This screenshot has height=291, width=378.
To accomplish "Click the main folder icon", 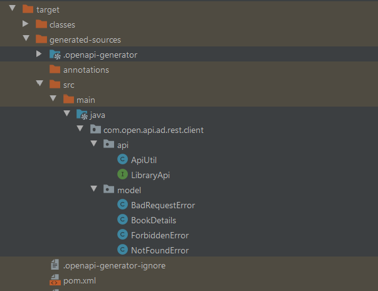I will 68,99.
